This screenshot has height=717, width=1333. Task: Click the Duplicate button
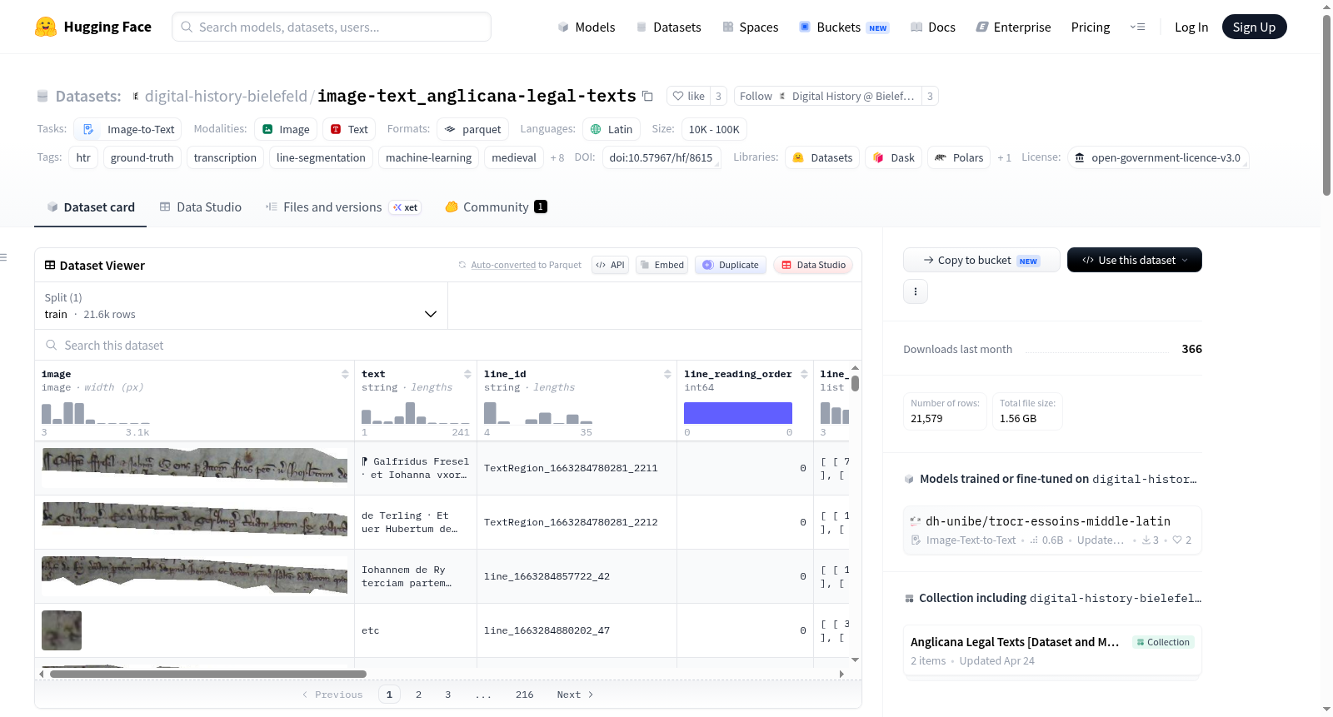[731, 265]
